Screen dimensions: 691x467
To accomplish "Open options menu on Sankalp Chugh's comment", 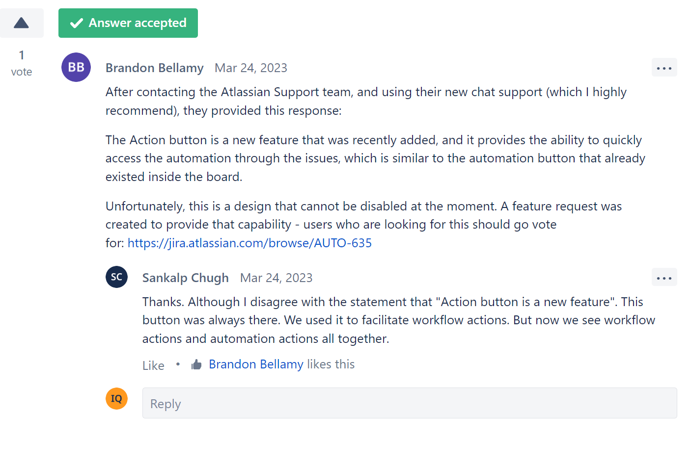I will [x=664, y=278].
